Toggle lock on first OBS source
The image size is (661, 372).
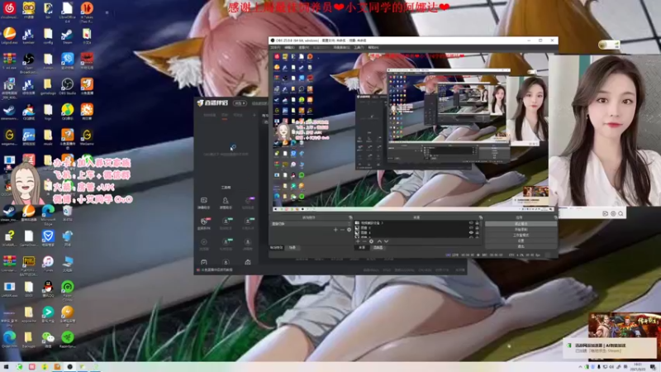(478, 222)
